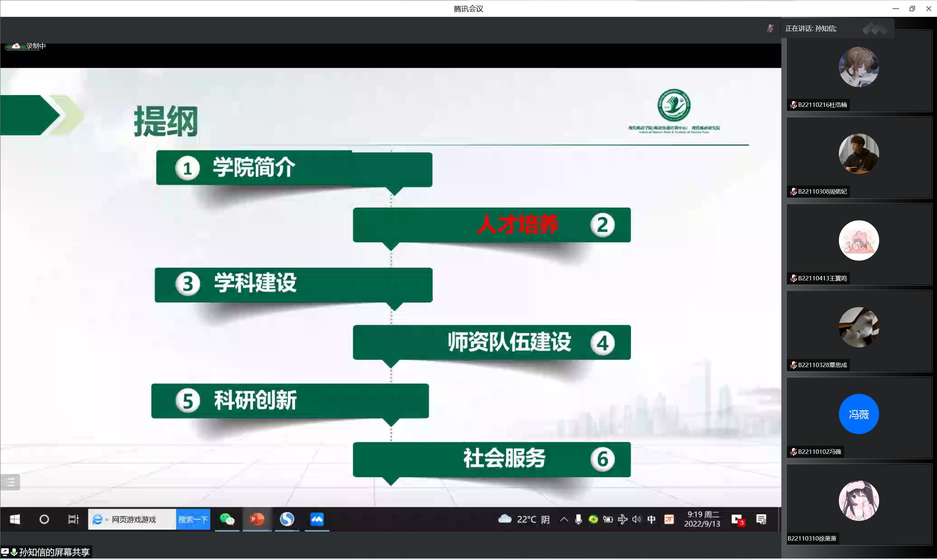Open the slide list icon at bottom-left
937x560 pixels.
click(10, 482)
